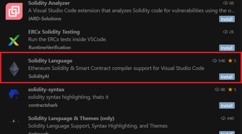
Task: Click the star rating icon for Solidity Language
Action: click(230, 61)
